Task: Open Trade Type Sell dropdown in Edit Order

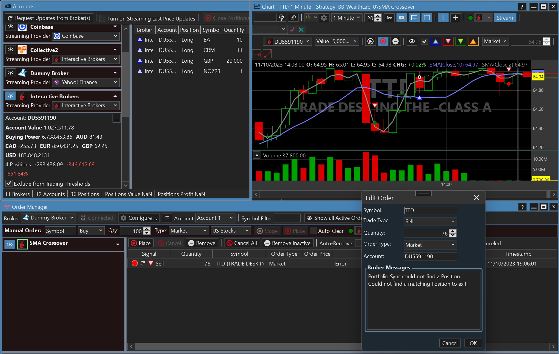Action: (x=430, y=221)
